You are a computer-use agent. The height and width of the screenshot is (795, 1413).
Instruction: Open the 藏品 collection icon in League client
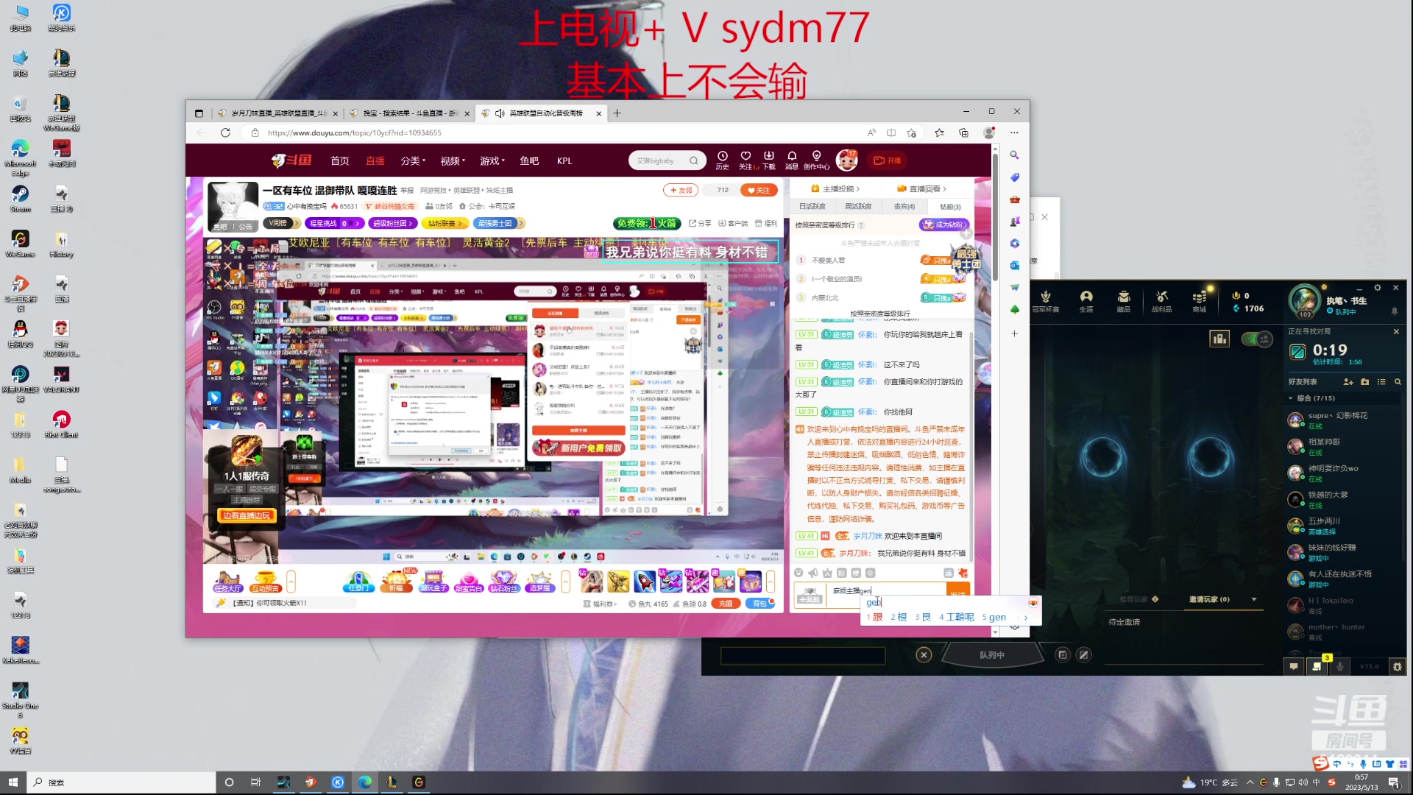point(1124,301)
